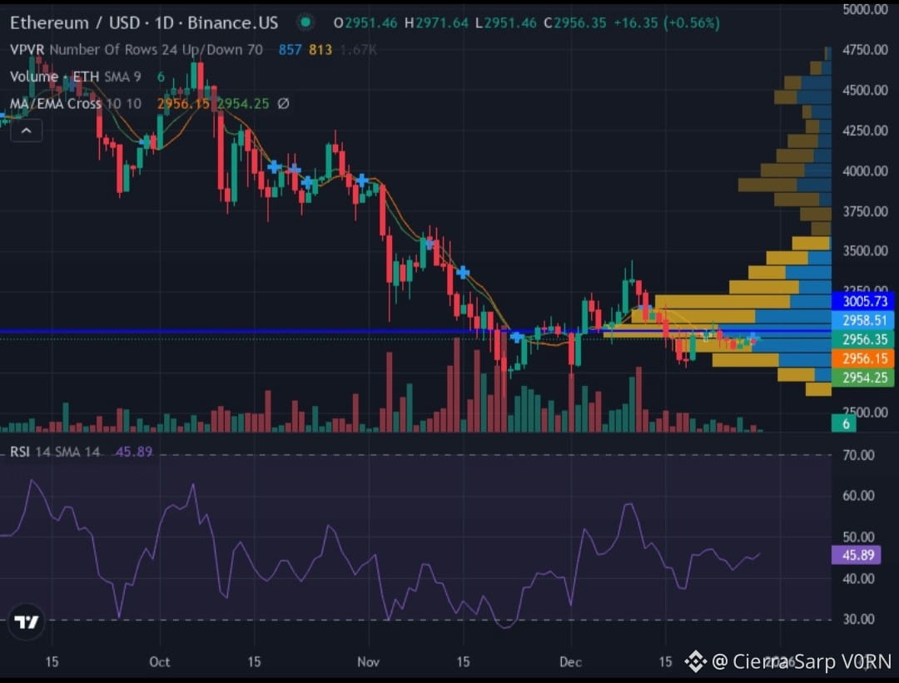Click the green market status dot
This screenshot has width=899, height=683.
tap(305, 22)
